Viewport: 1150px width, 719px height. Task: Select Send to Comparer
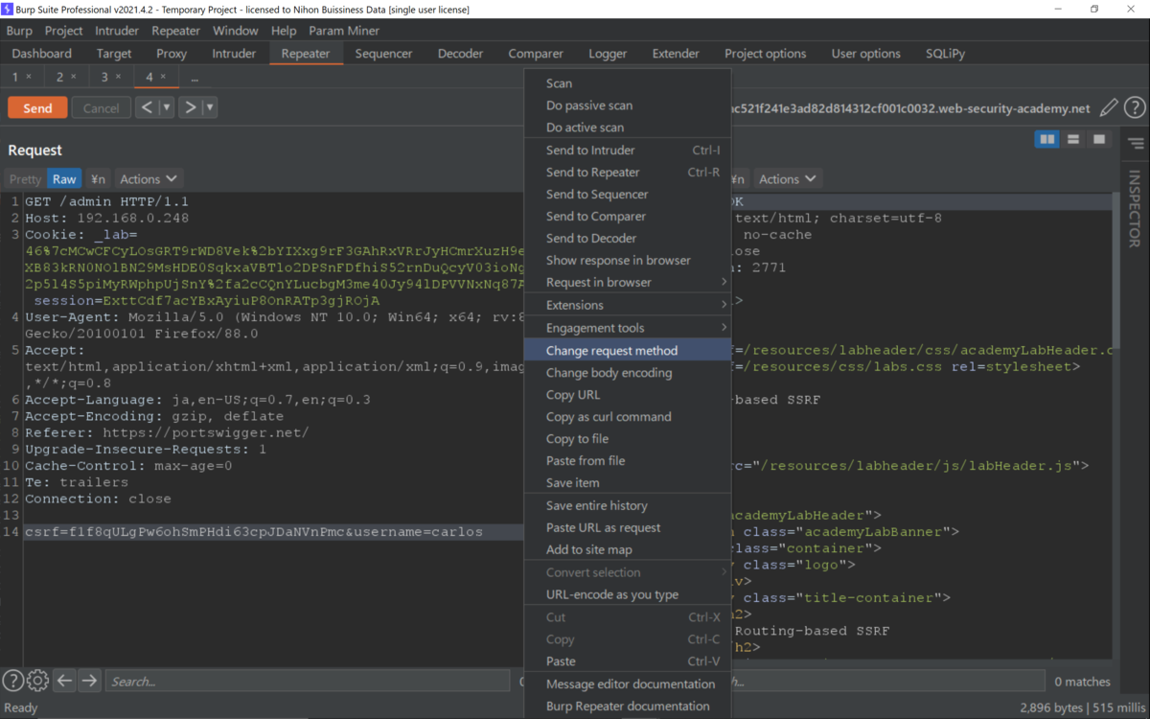pos(628,216)
